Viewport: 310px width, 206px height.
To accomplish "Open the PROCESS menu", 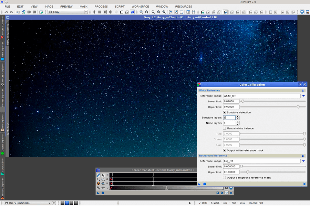I will (101, 6).
